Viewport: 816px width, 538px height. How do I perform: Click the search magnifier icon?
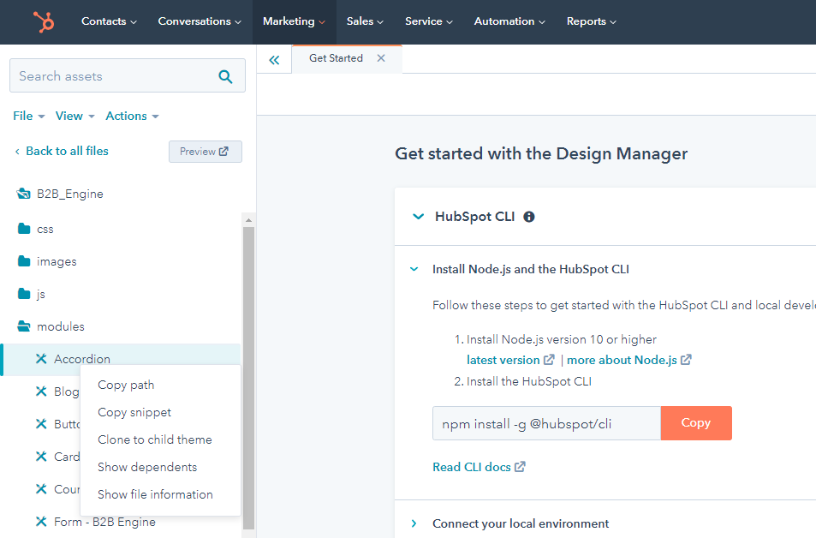pos(225,76)
